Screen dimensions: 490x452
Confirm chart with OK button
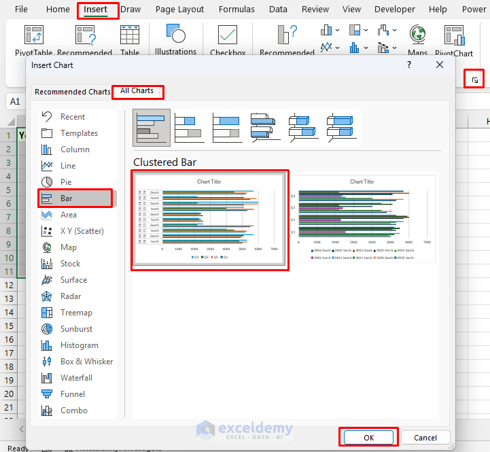(x=368, y=437)
